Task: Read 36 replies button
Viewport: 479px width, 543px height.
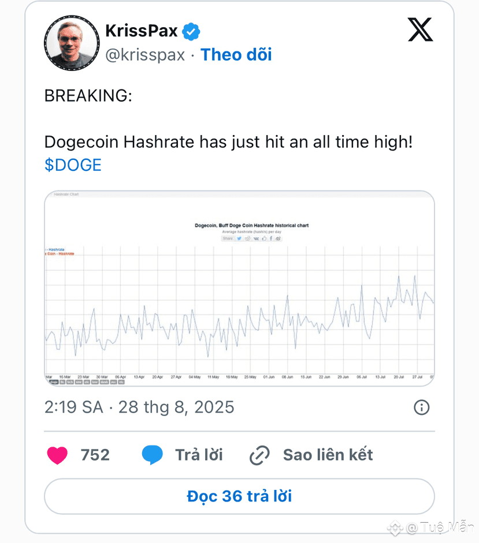Action: coord(239,496)
